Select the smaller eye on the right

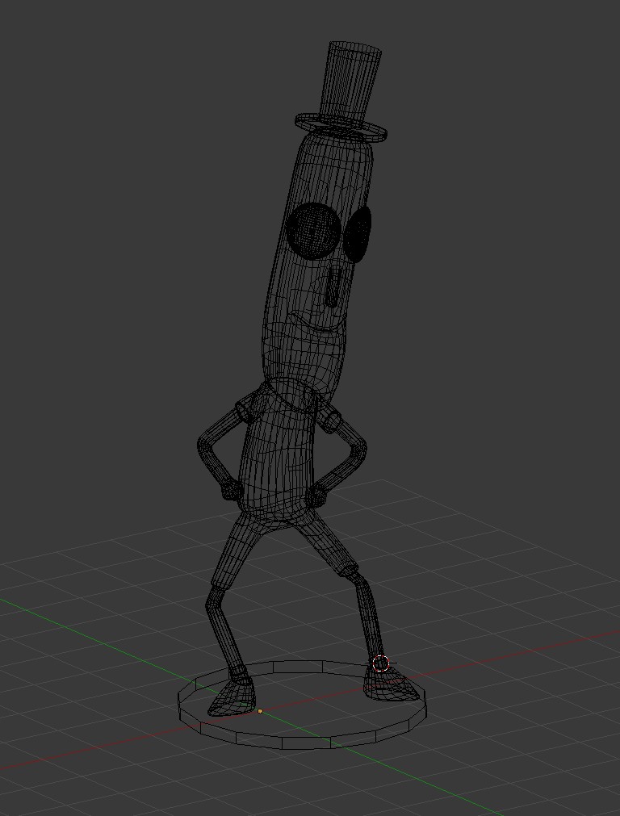pyautogui.click(x=358, y=234)
